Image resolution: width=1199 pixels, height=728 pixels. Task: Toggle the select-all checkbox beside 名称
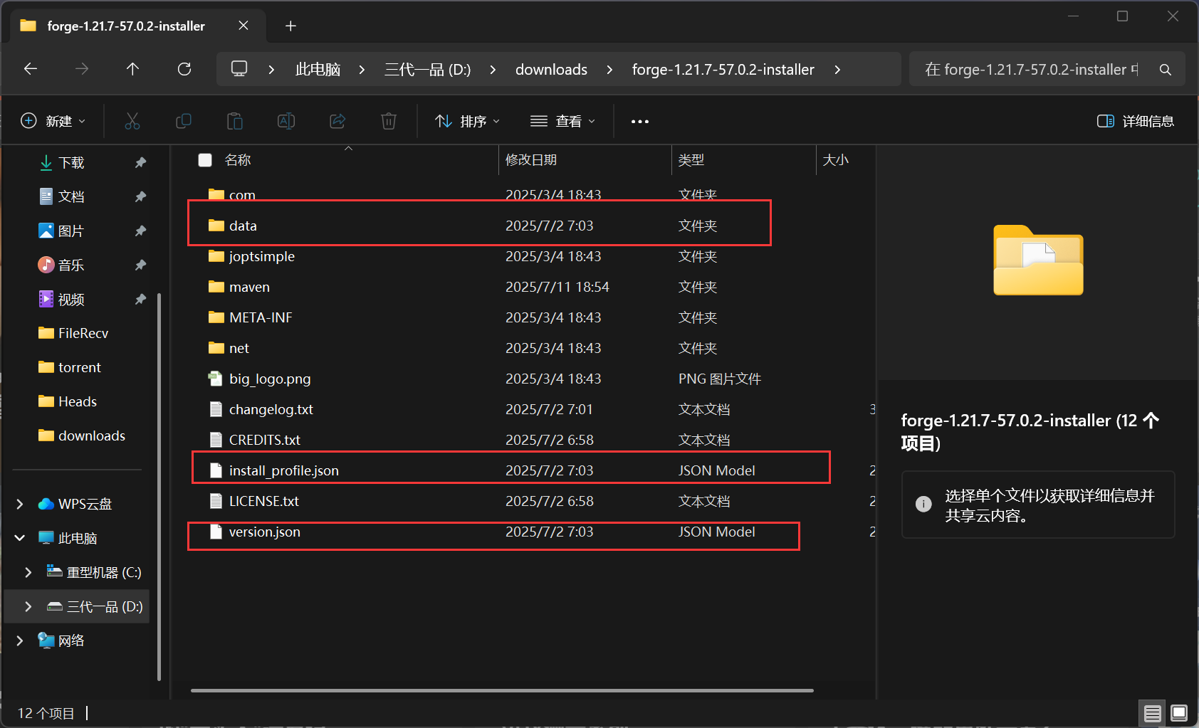click(205, 160)
